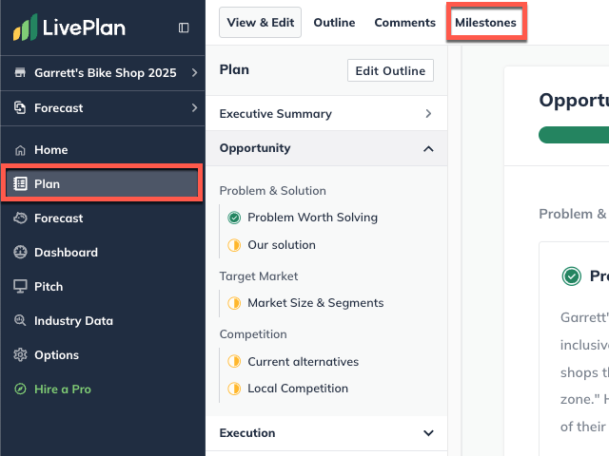The image size is (609, 456).
Task: Click the Target Market group label
Action: point(259,276)
